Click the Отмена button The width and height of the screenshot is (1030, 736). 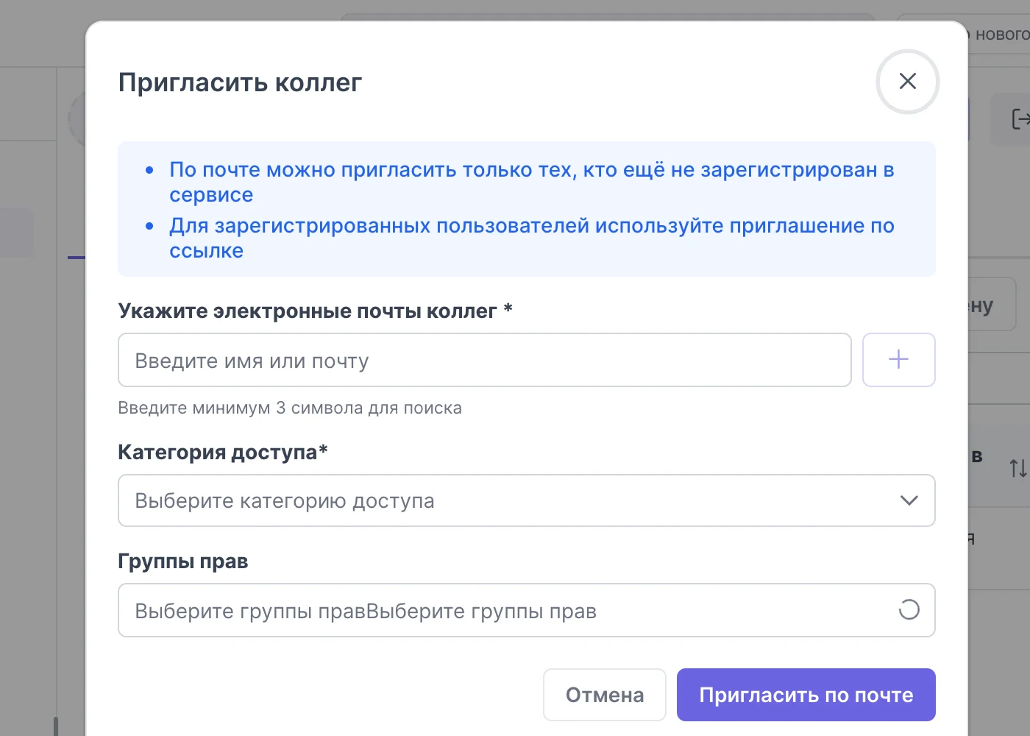tap(604, 695)
